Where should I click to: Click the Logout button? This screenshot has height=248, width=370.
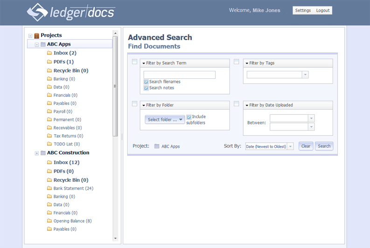[322, 10]
